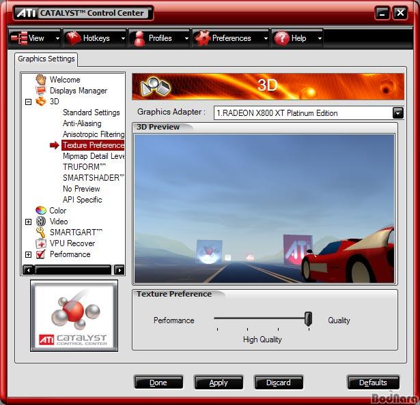Select the VPU Recover first-aid icon

[x=41, y=243]
